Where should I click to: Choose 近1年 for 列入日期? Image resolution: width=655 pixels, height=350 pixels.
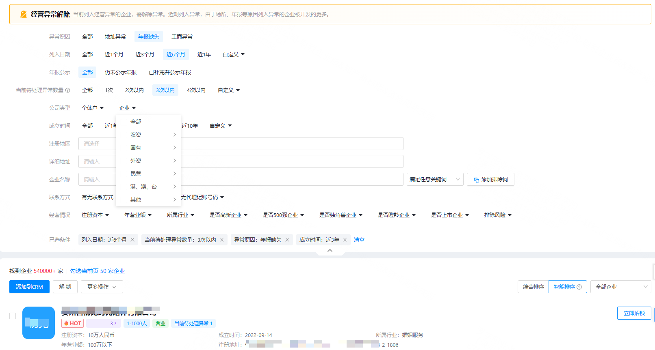tap(204, 54)
